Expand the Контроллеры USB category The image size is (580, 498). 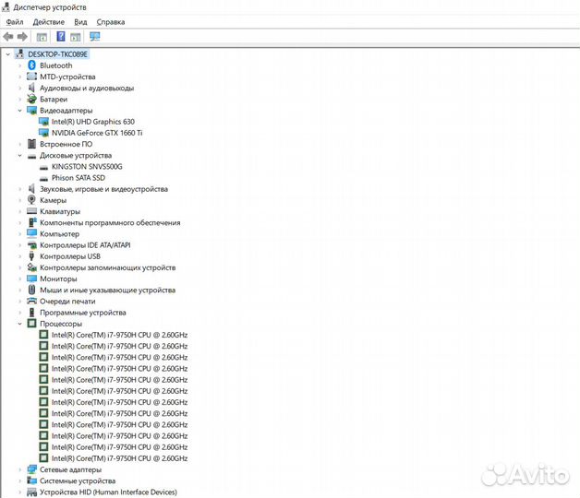tap(19, 256)
